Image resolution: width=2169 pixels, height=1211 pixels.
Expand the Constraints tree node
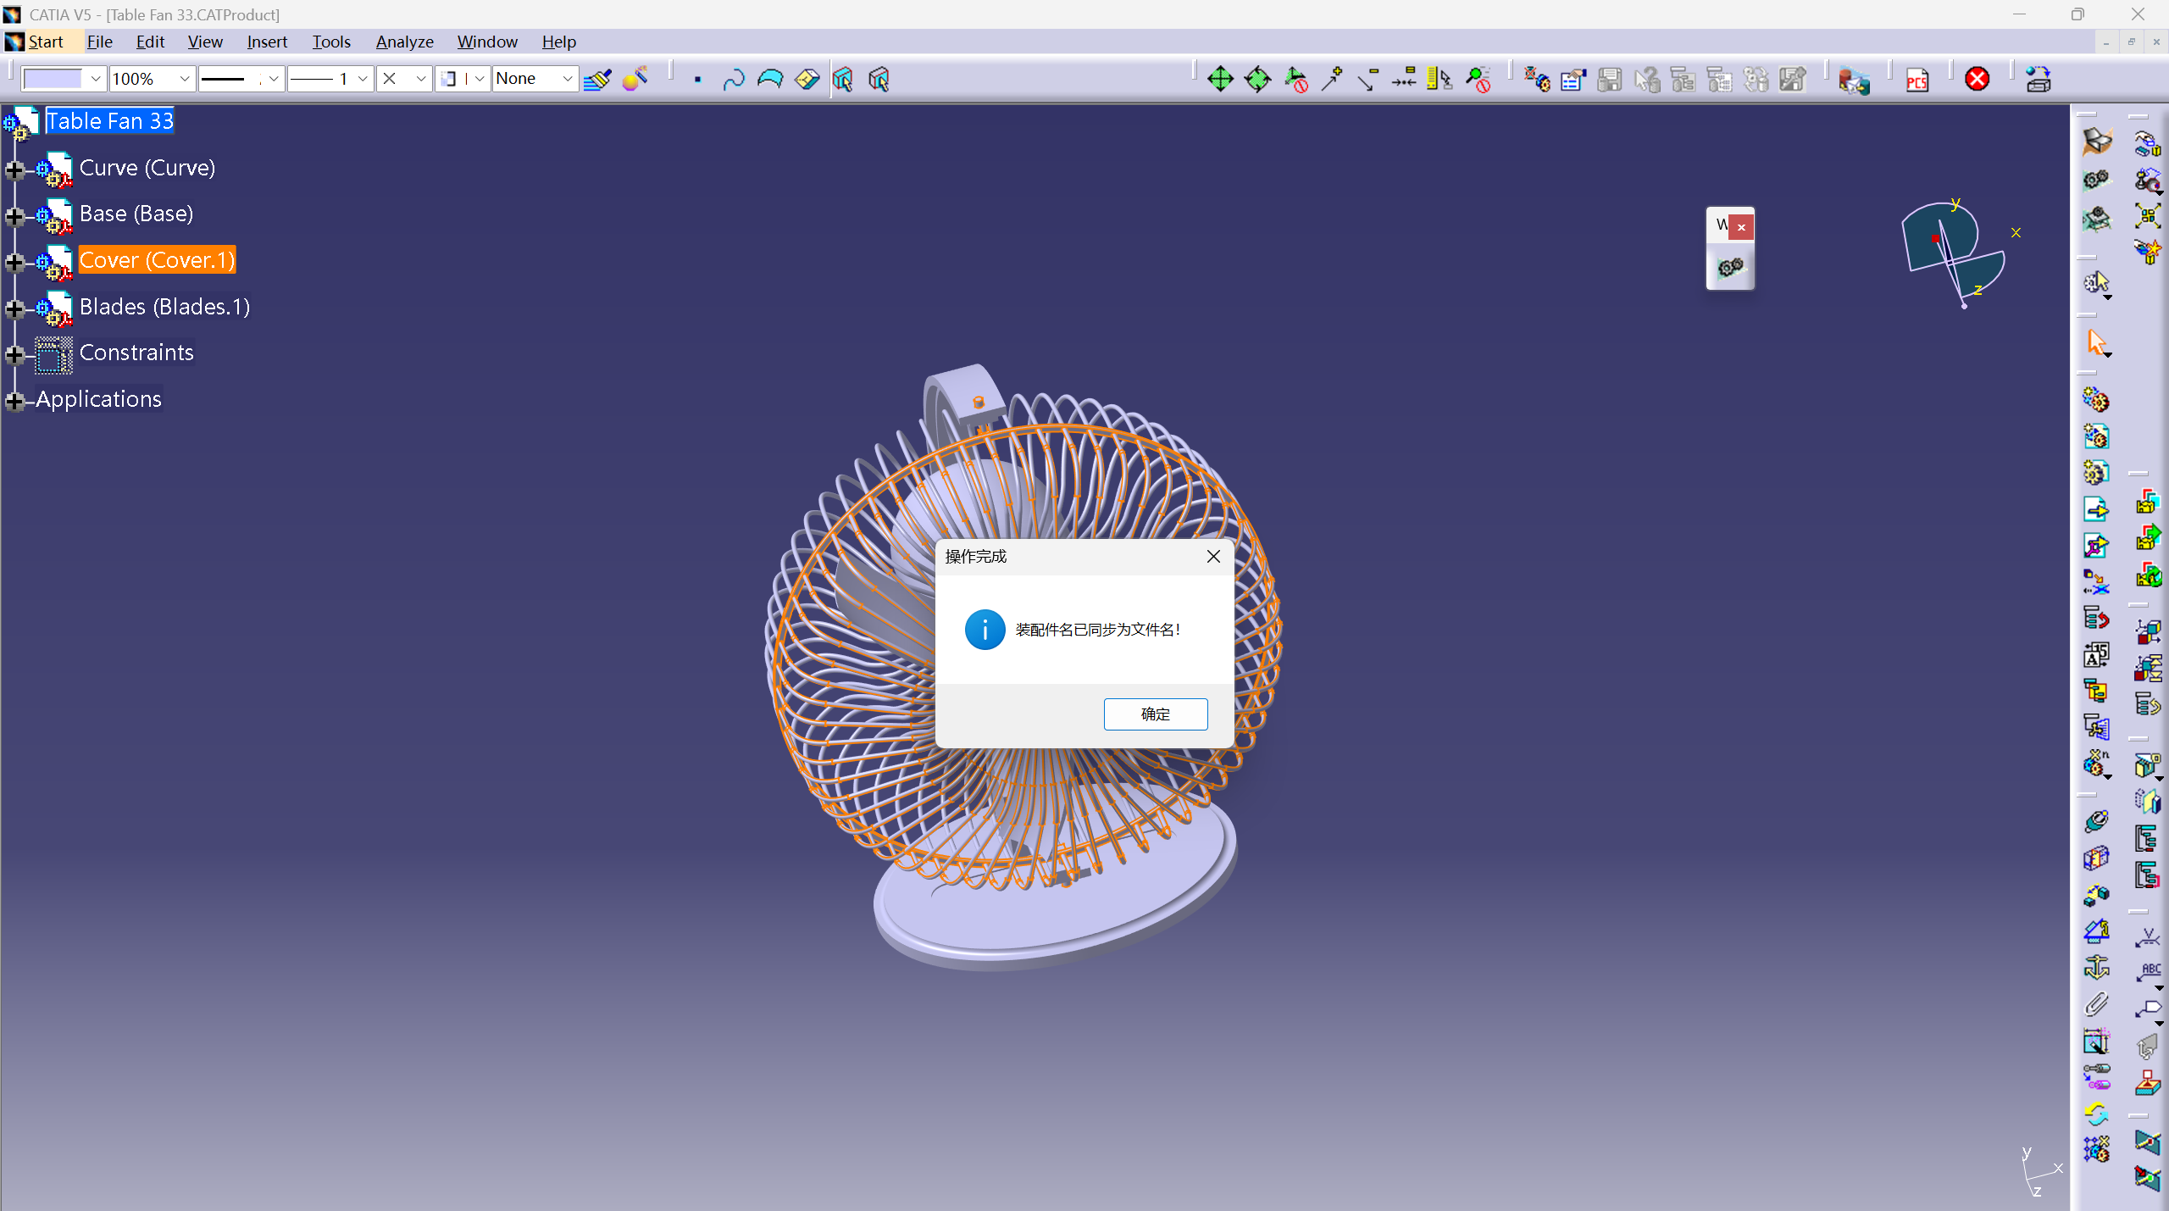point(14,354)
